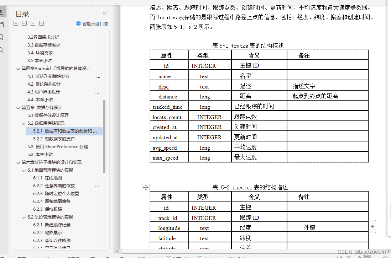Click the 智能识别目录 button
Image resolution: width=391 pixels, height=258 pixels.
92,24
